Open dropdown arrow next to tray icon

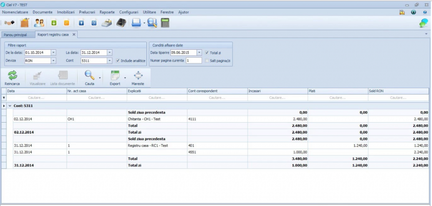point(144,23)
